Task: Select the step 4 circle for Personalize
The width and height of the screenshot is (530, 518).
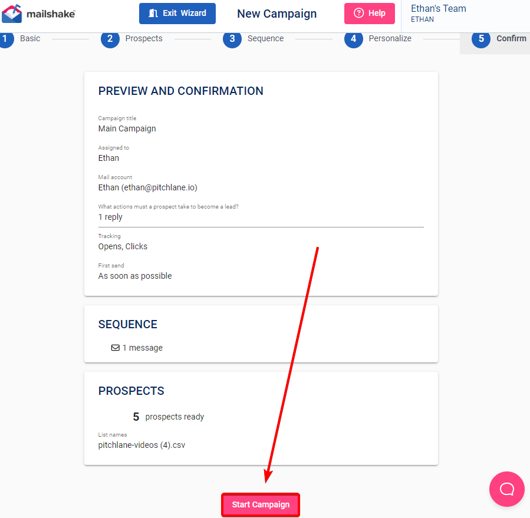Action: pos(354,39)
